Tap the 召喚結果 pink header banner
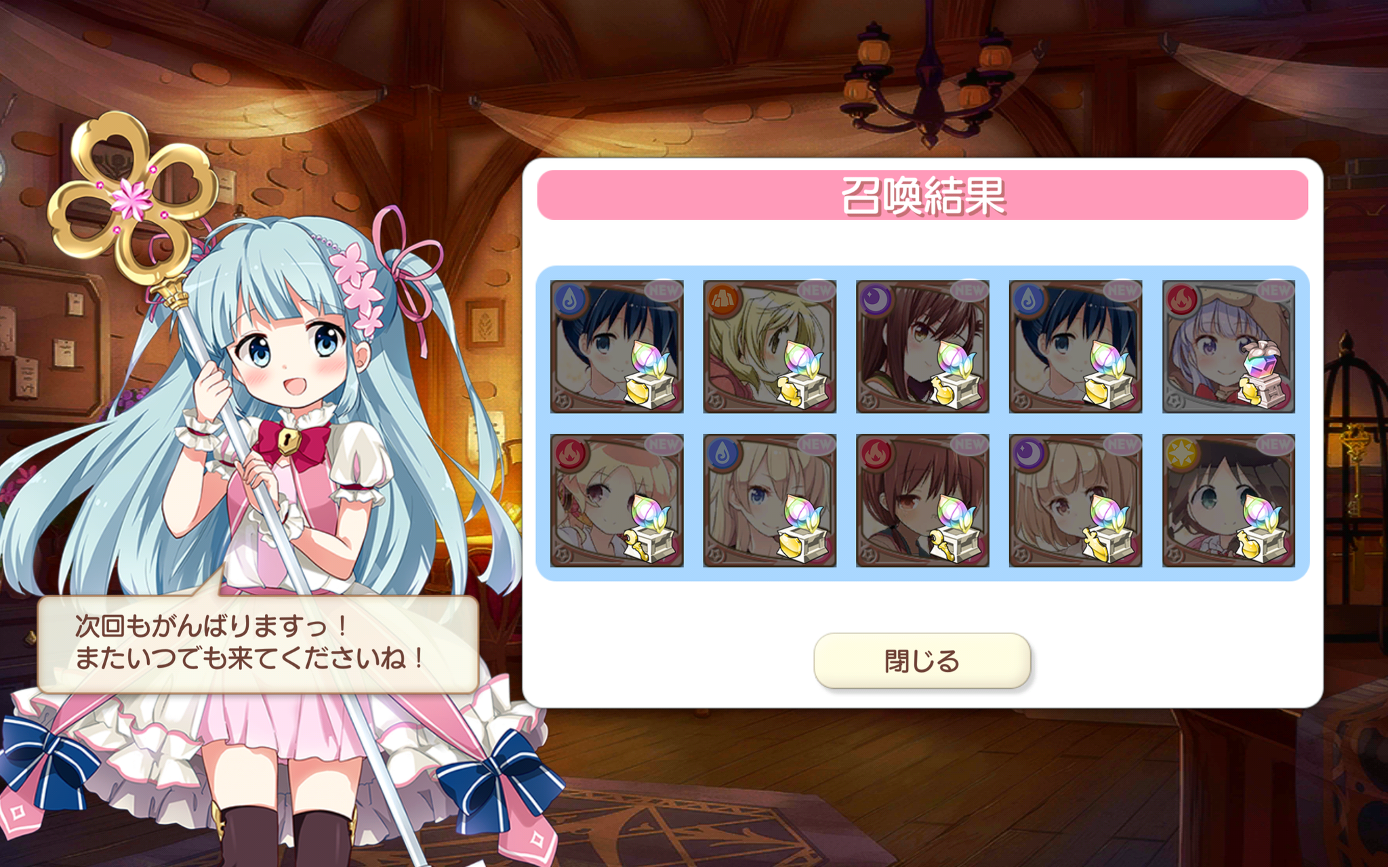Screen dimensions: 1388x867 pos(922,195)
